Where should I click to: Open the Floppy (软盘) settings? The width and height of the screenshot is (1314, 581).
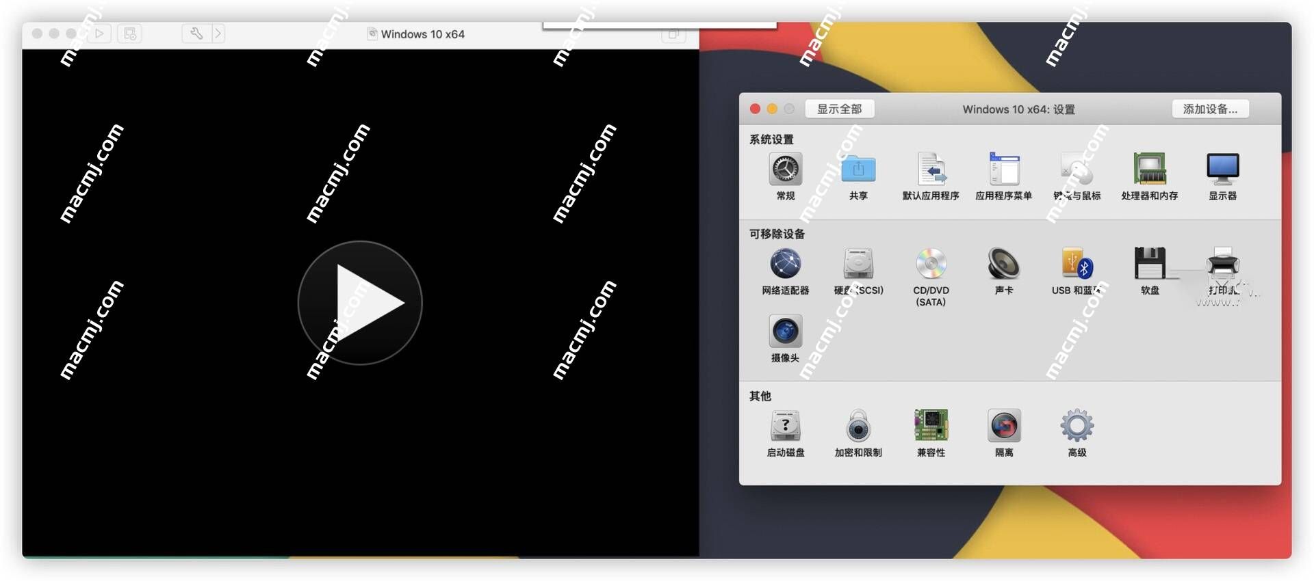click(x=1150, y=264)
